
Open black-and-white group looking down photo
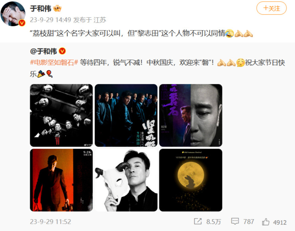(61, 115)
